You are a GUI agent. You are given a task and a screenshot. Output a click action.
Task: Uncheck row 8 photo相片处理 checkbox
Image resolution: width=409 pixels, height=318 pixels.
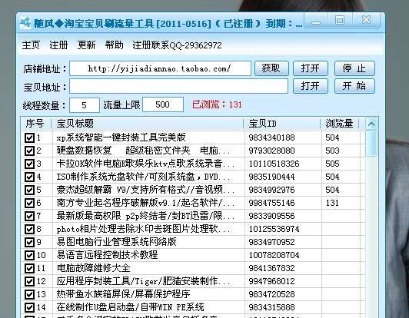[29, 229]
